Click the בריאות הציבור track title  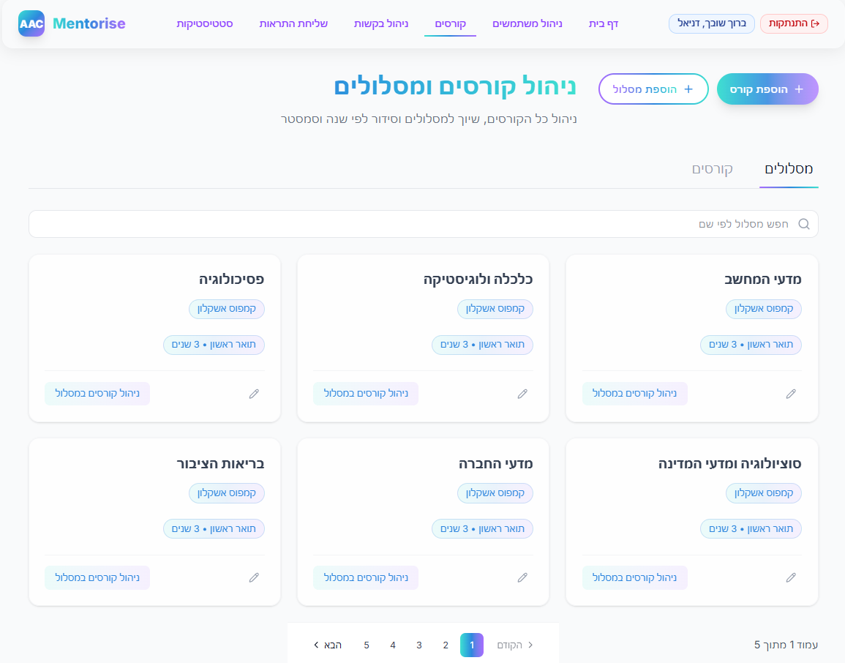click(x=220, y=463)
